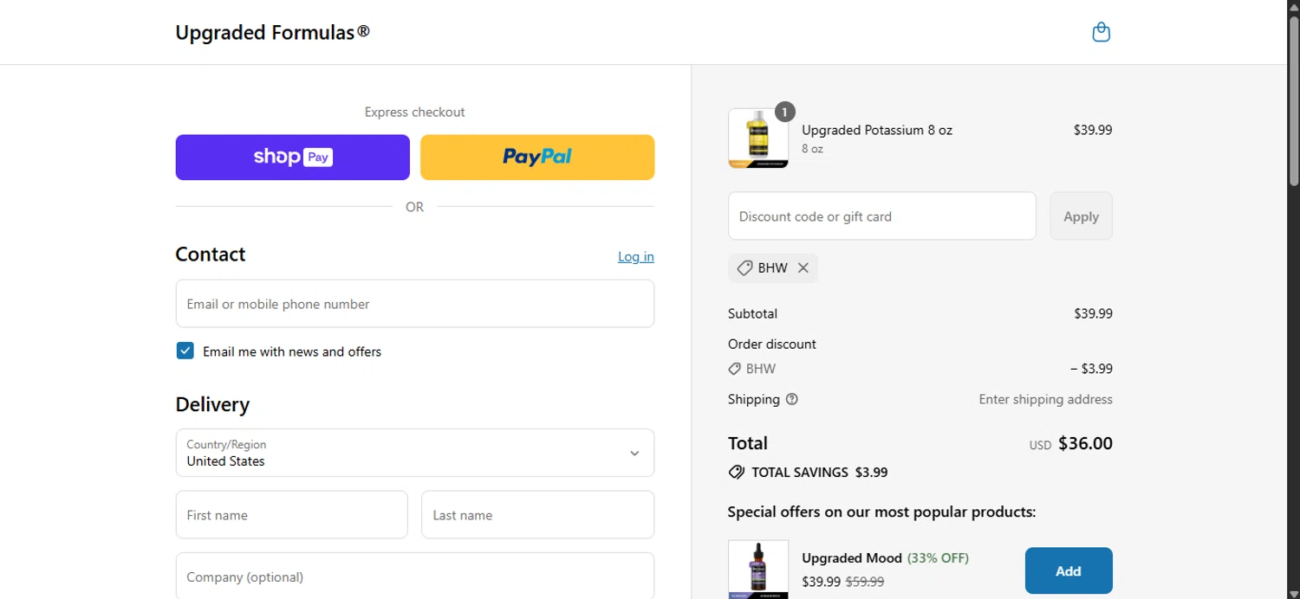Click the Upgraded Formulas store title

tap(272, 32)
